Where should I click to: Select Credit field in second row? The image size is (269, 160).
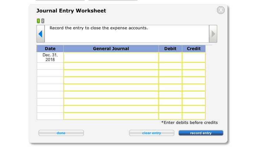coord(194,66)
